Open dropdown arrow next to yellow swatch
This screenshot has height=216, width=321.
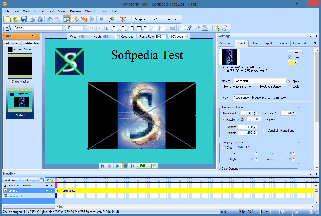pyautogui.click(x=296, y=63)
